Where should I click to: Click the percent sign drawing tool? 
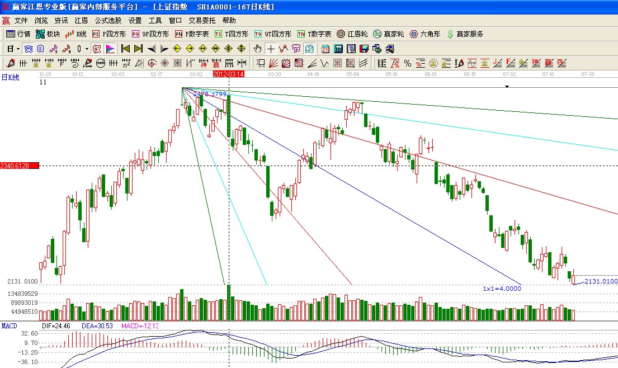[408, 63]
